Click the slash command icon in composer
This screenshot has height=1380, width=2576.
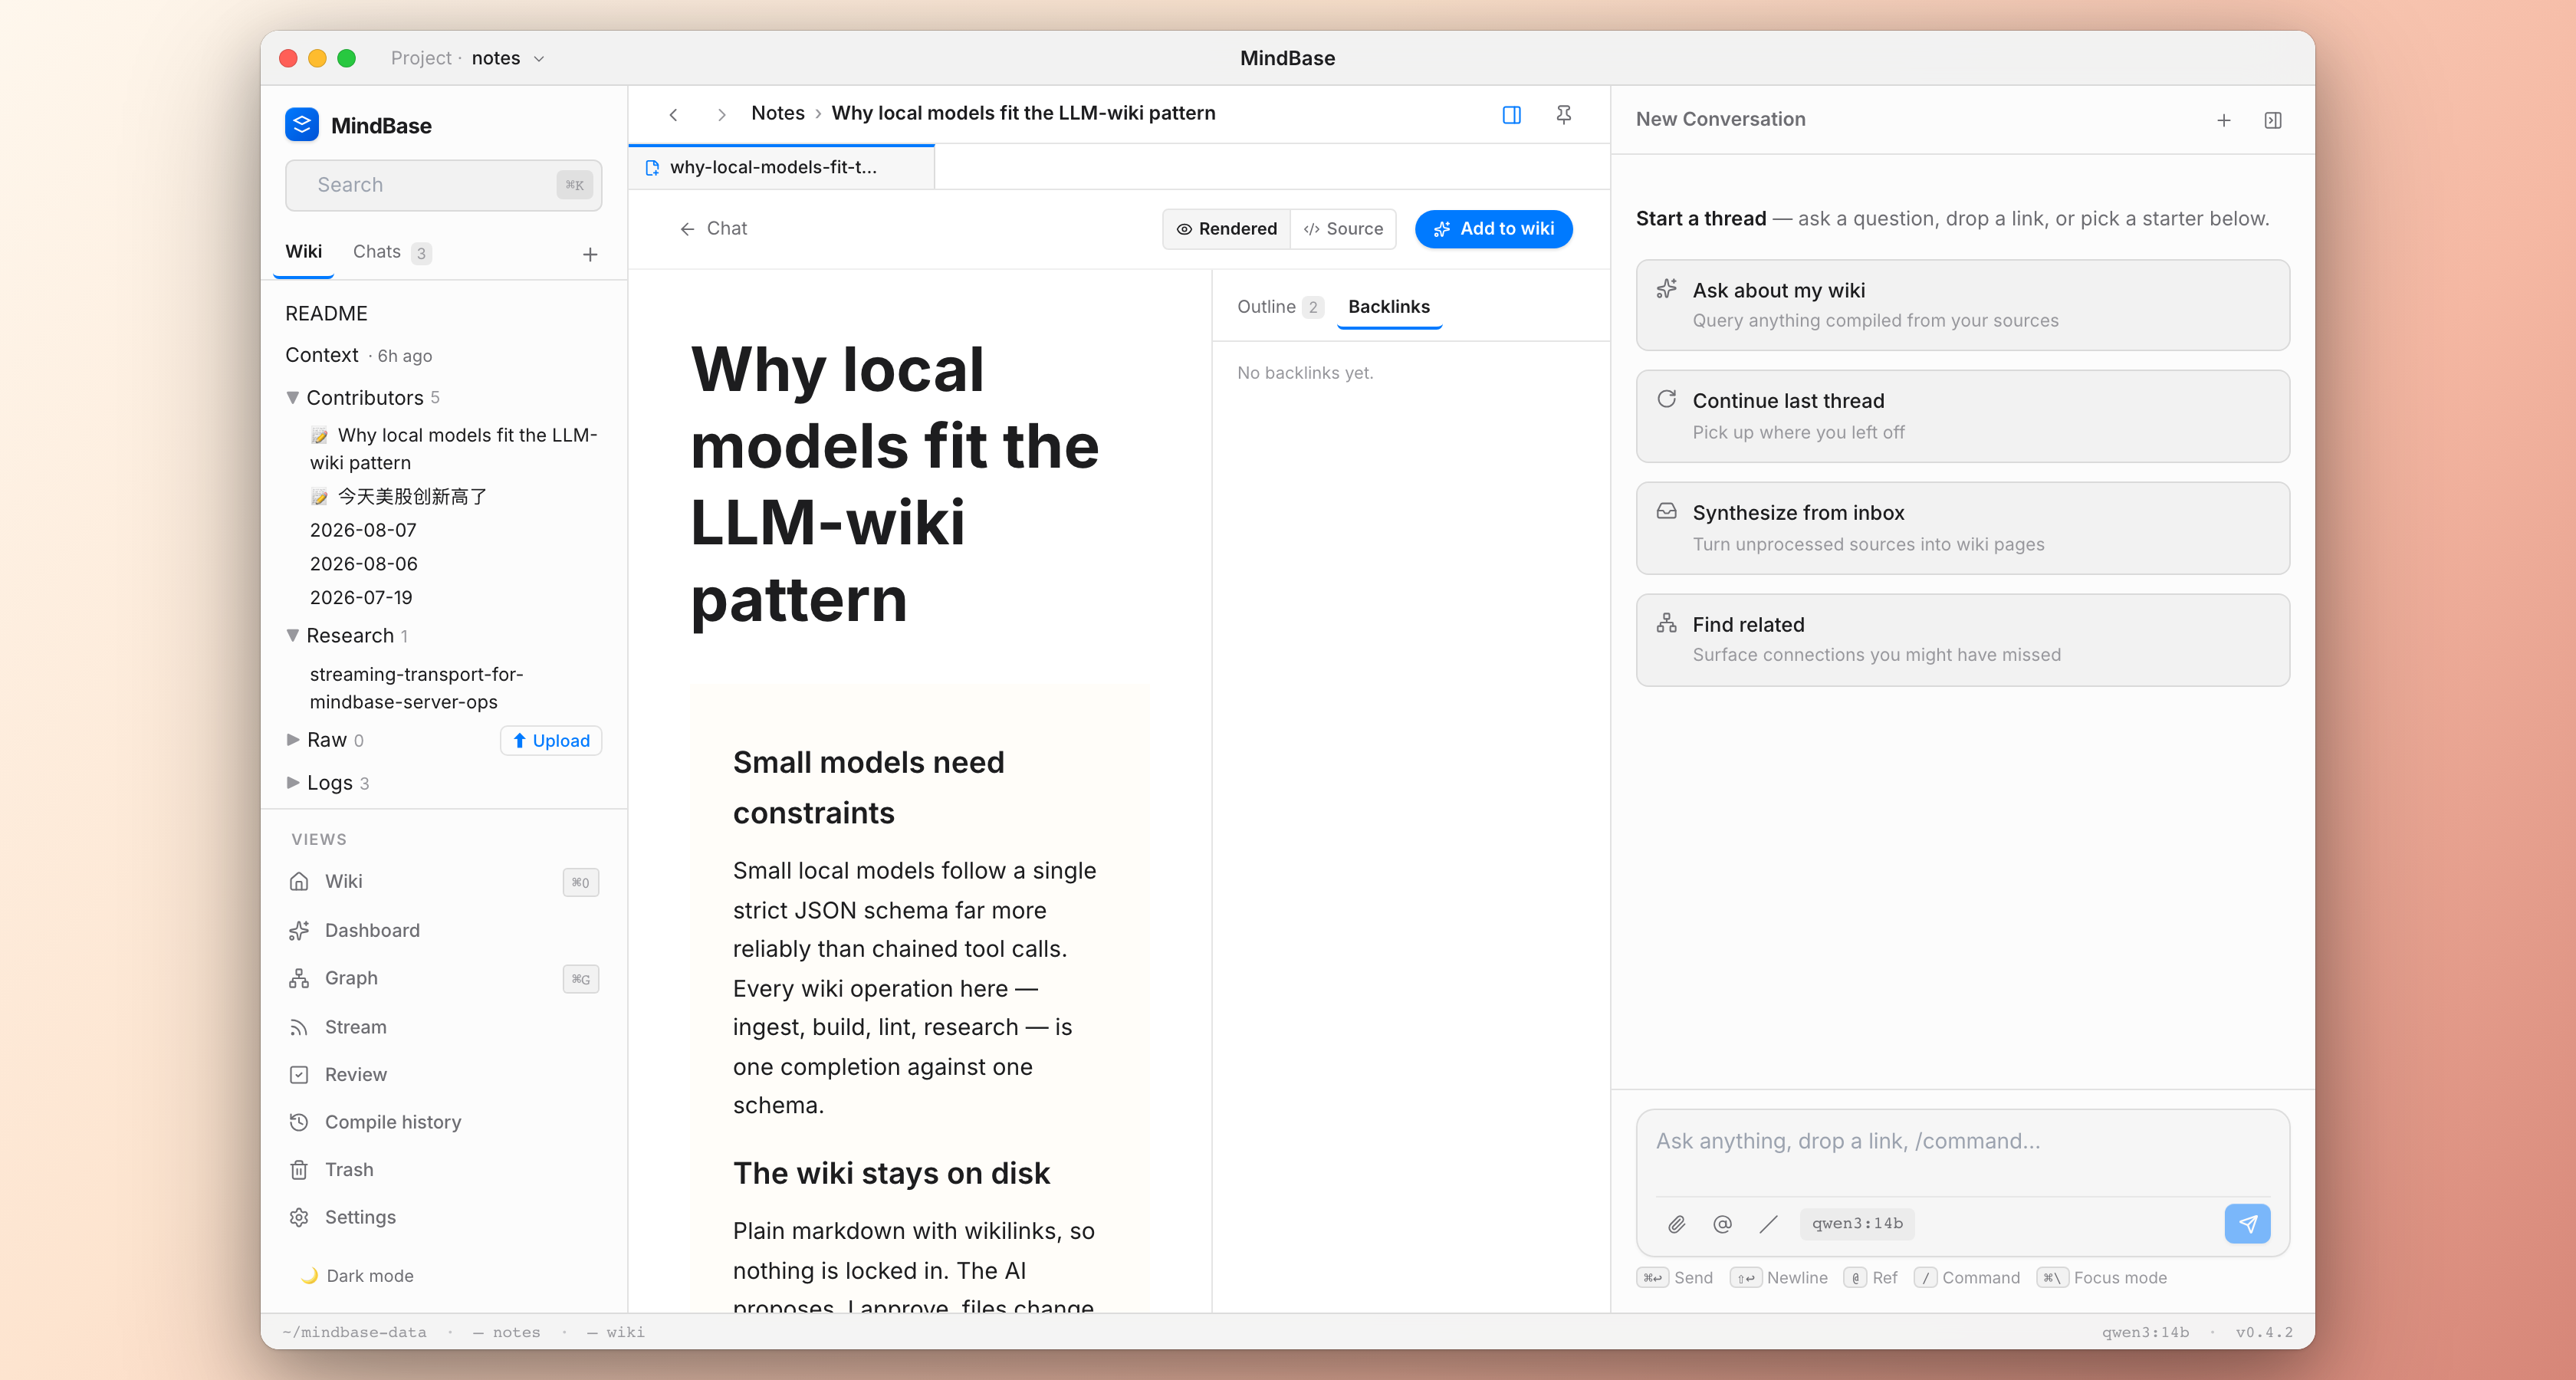pos(1768,1224)
